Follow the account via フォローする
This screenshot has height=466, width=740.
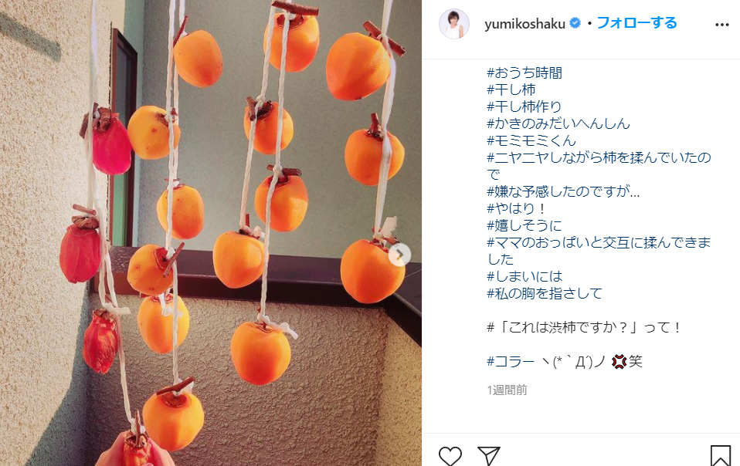point(636,23)
